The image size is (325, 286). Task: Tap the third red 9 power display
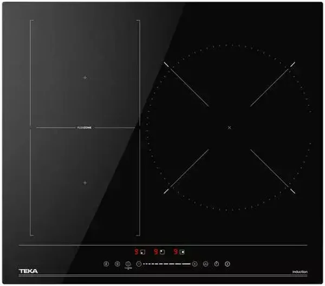pos(175,252)
